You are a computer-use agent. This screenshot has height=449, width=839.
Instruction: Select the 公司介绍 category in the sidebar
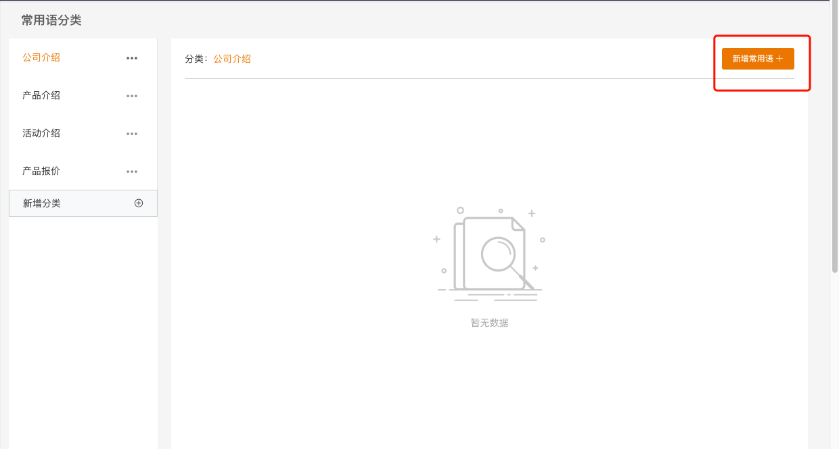(41, 58)
